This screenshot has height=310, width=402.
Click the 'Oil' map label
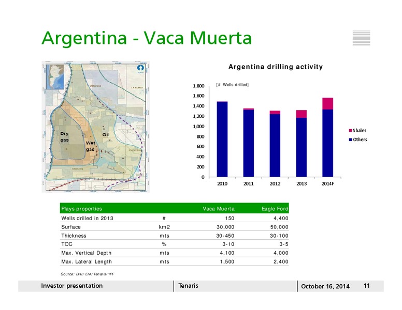click(x=105, y=134)
